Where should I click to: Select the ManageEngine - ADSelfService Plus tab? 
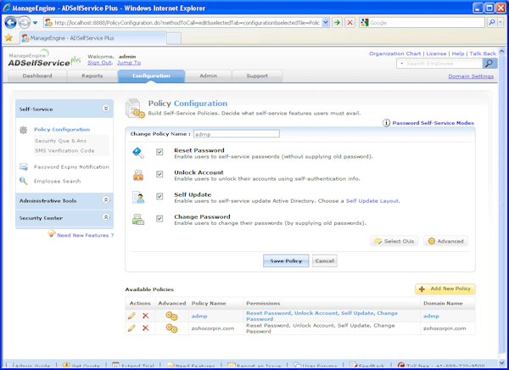[x=92, y=38]
